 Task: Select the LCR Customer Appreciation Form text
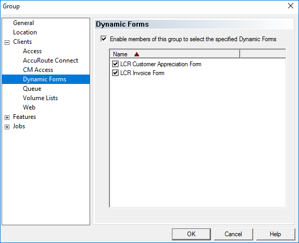(x=161, y=64)
